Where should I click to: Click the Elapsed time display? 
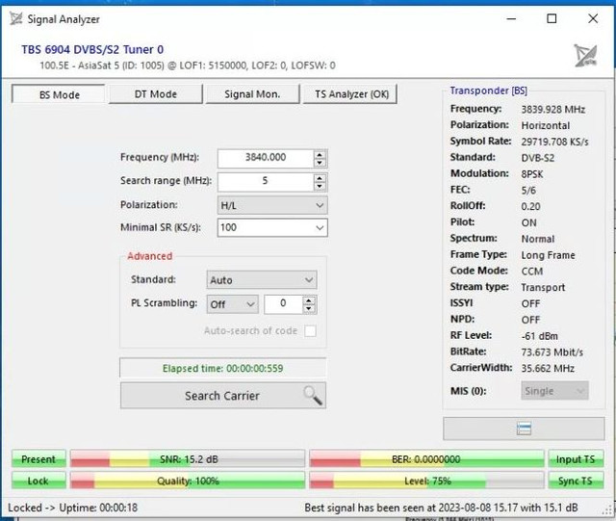[x=222, y=369]
